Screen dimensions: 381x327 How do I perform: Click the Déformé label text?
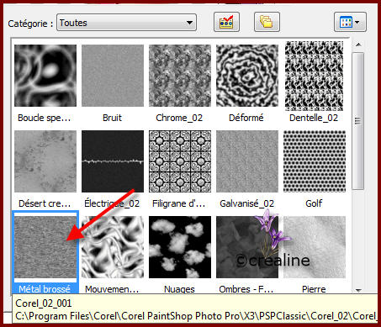coord(246,118)
